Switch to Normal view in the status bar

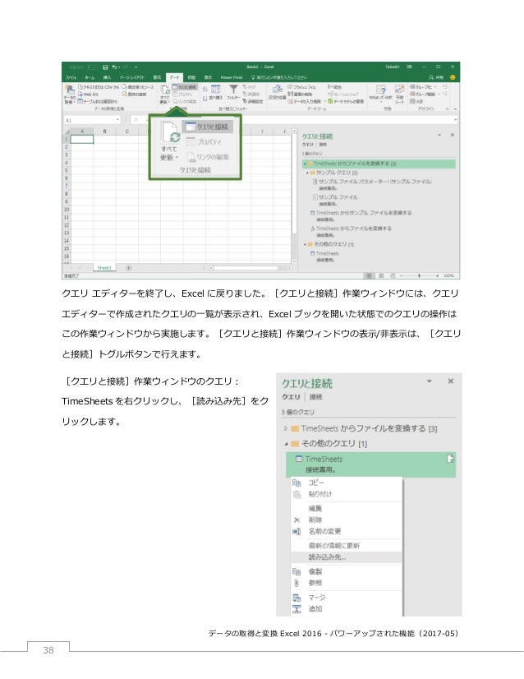coord(369,275)
